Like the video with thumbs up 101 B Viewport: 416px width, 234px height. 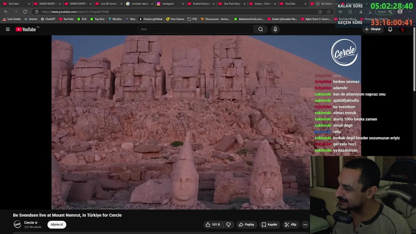[213, 225]
